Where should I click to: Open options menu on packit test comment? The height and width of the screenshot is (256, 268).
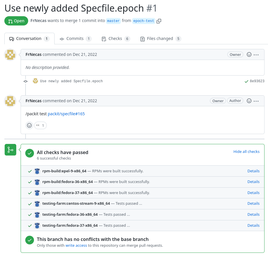pyautogui.click(x=256, y=101)
